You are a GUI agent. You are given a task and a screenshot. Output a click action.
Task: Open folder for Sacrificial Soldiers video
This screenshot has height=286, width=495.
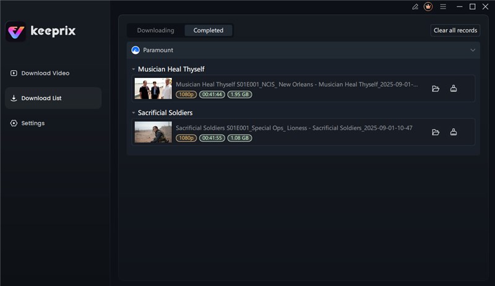(436, 132)
